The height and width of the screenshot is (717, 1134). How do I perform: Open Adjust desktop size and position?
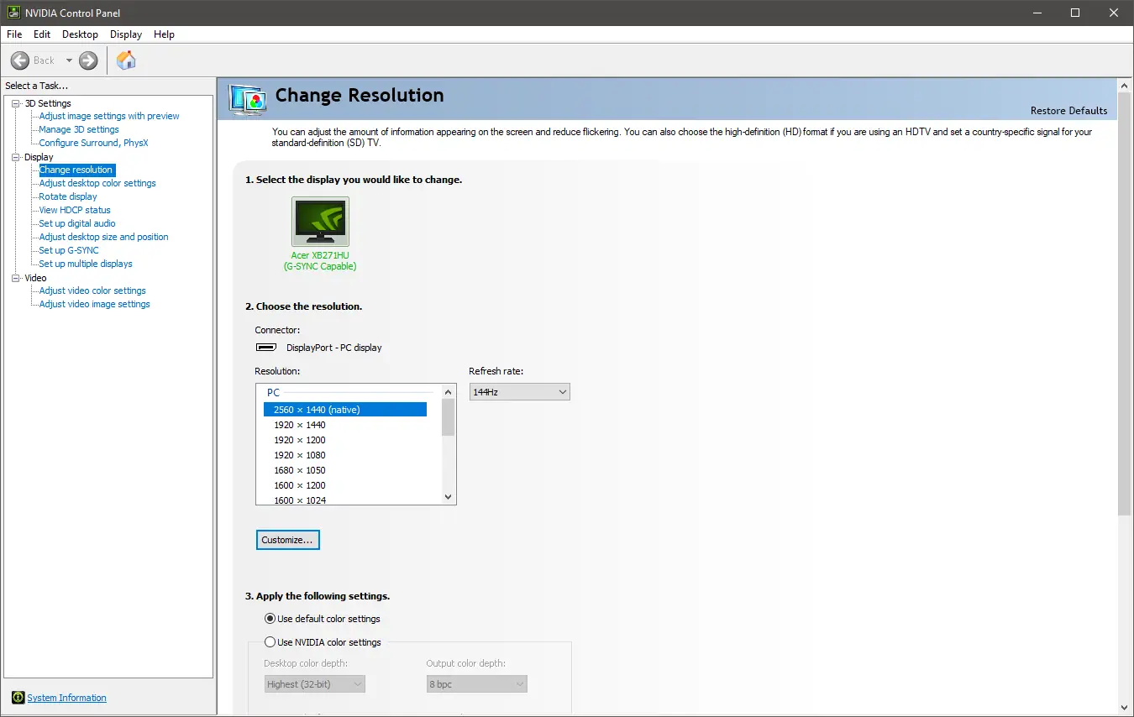[103, 237]
